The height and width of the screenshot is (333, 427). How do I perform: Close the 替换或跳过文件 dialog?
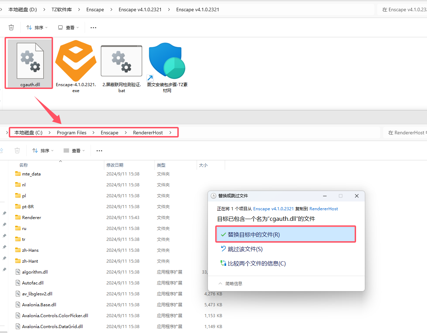coord(356,196)
